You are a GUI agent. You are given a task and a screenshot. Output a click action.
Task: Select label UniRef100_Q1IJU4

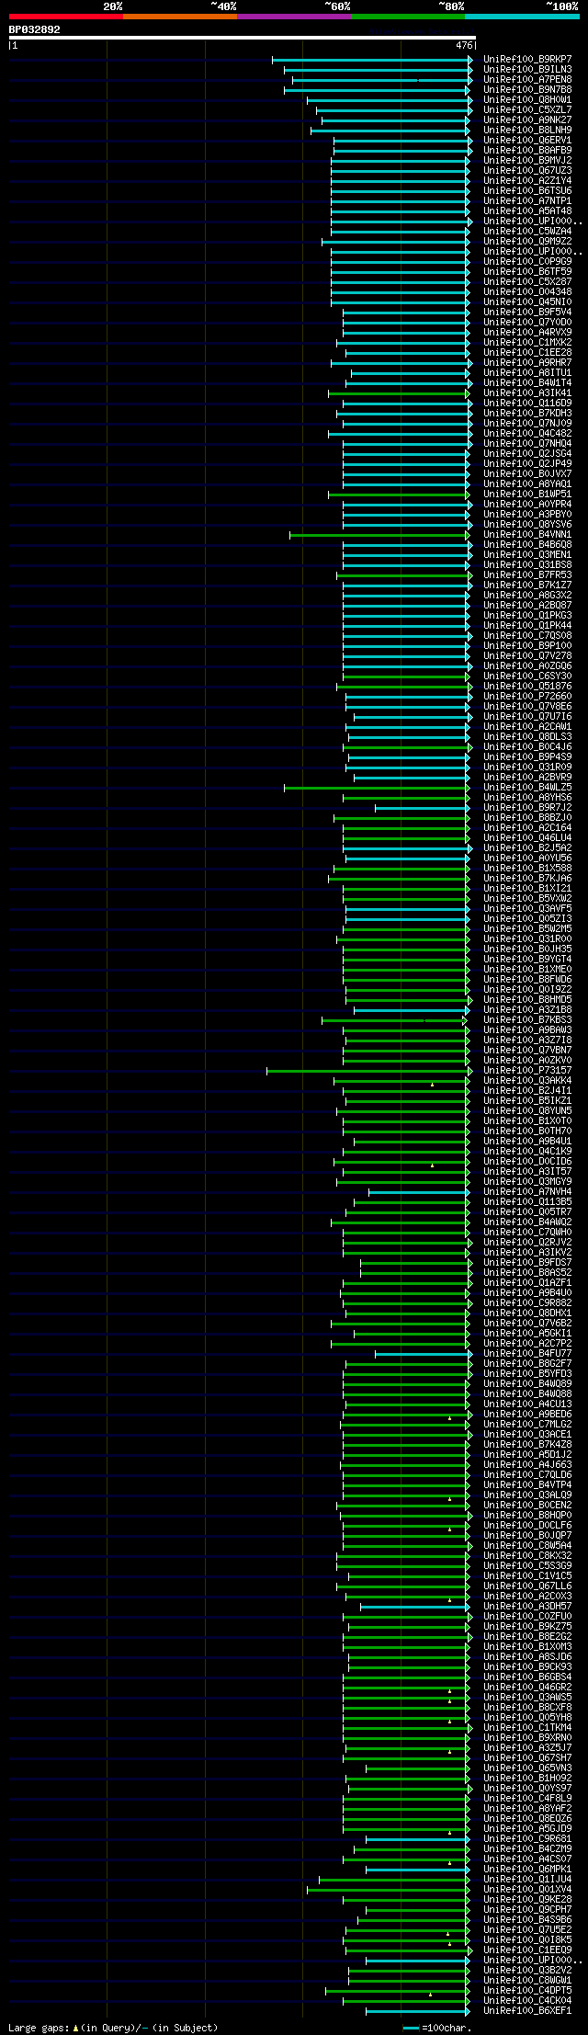(x=527, y=1879)
